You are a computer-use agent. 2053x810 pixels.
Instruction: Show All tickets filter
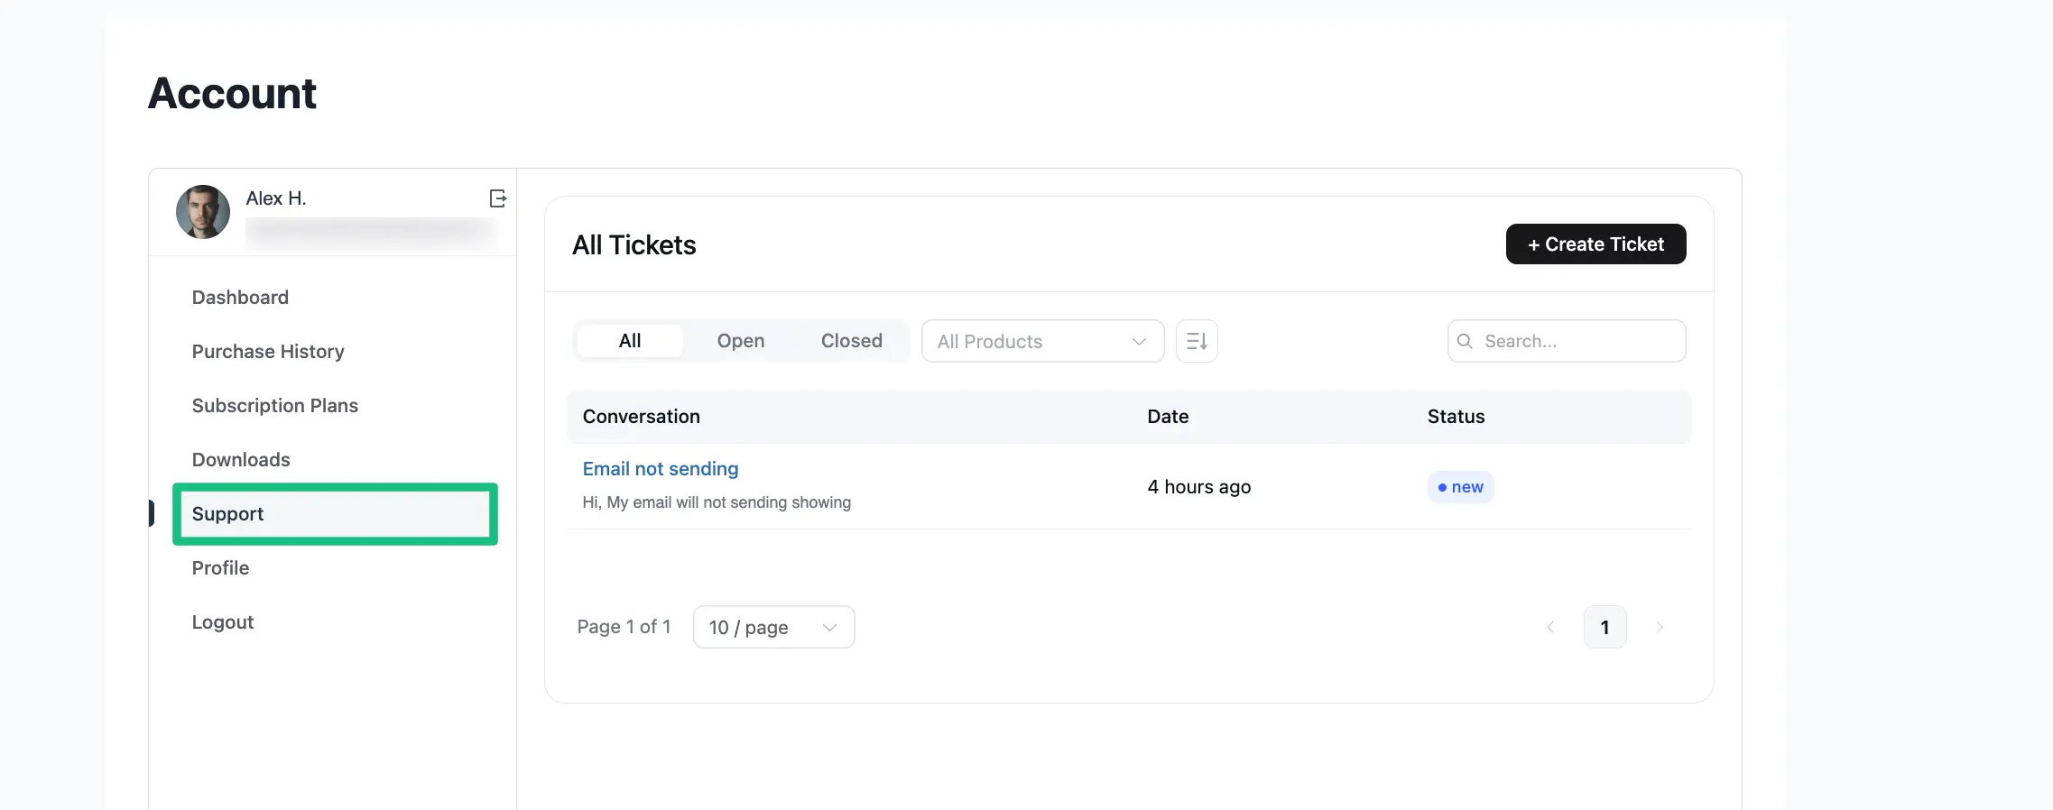(x=630, y=341)
